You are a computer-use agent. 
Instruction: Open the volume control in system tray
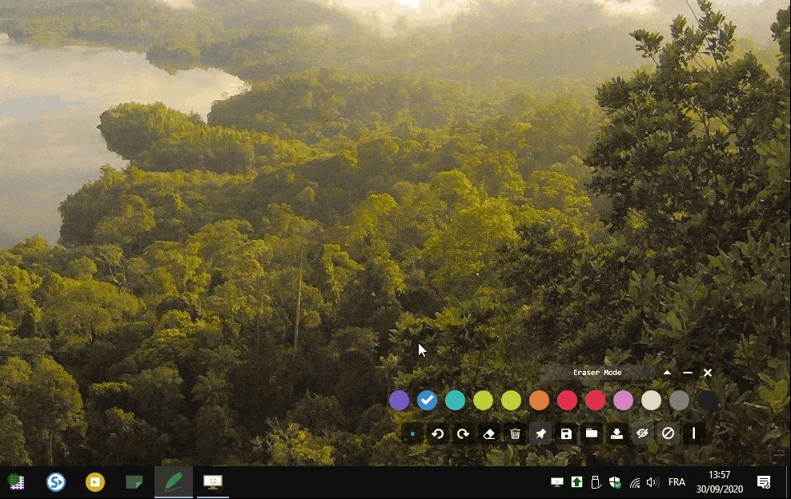tap(652, 482)
